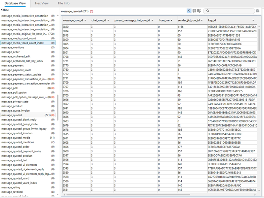
Task: Click data grid scroll-down arrow
Action: pyautogui.click(x=259, y=190)
